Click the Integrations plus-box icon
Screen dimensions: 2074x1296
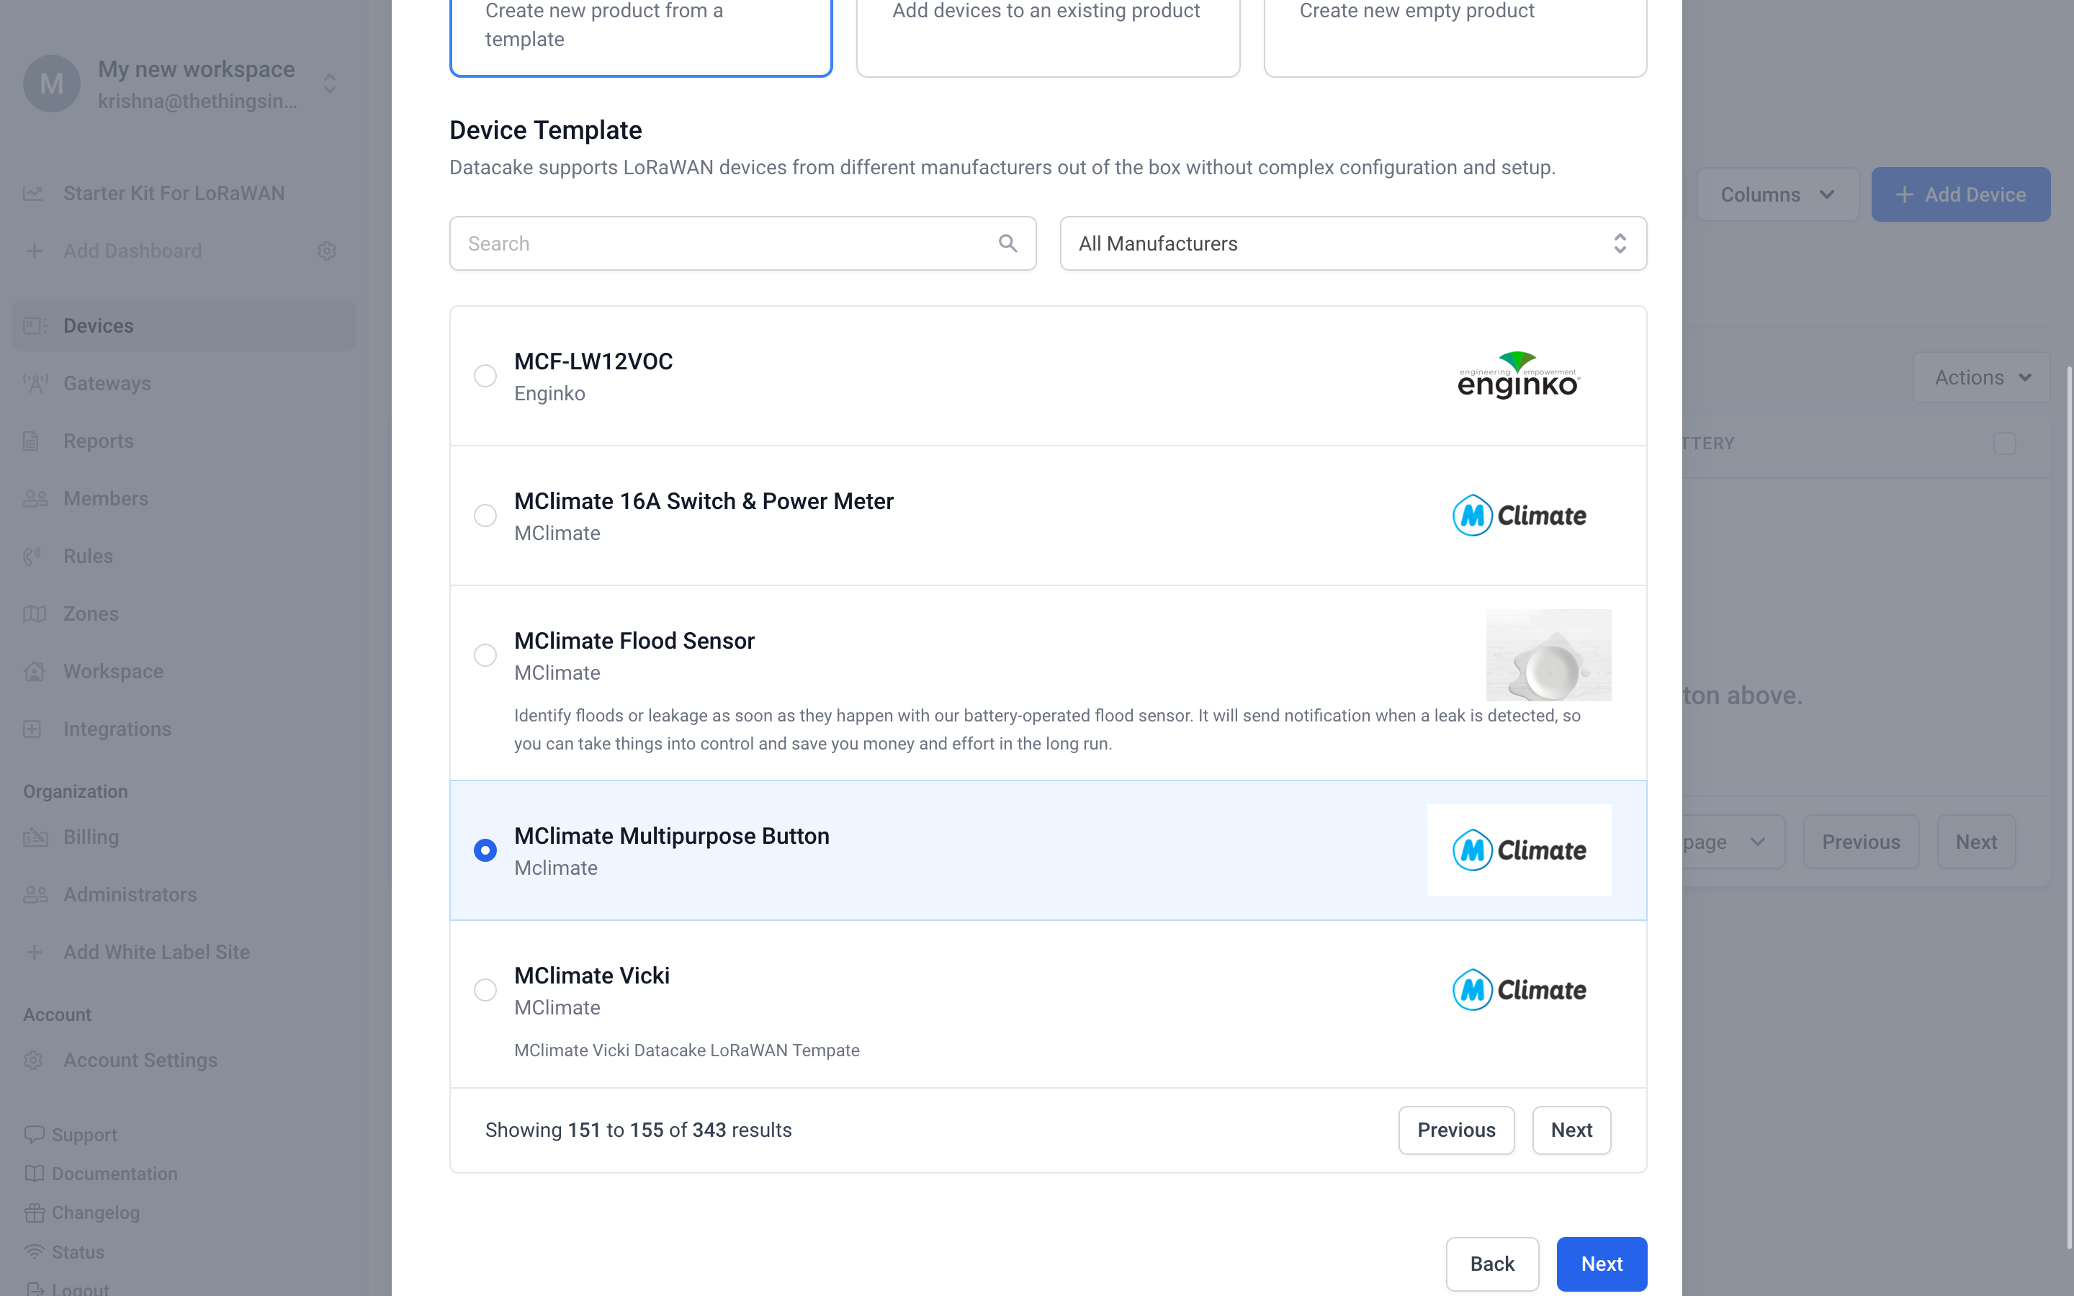click(x=32, y=729)
